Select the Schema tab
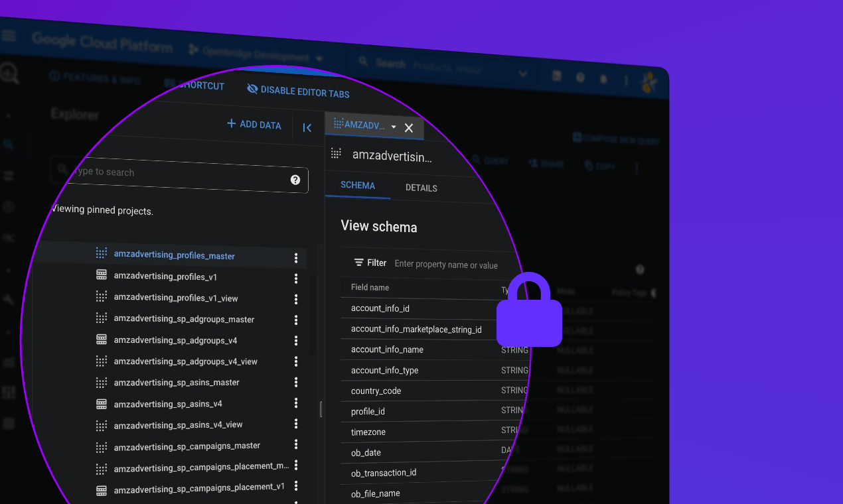Screen dimensions: 843x504 [358, 186]
